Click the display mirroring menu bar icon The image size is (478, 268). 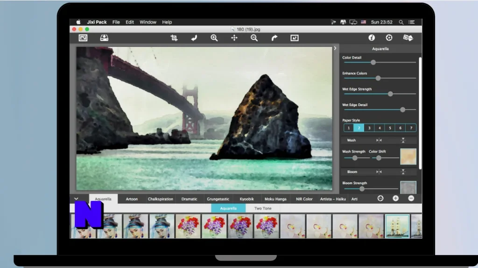pyautogui.click(x=353, y=22)
